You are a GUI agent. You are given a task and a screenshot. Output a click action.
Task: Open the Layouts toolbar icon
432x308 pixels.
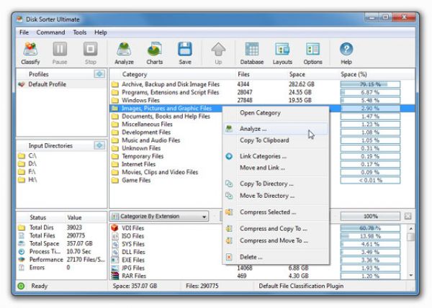click(282, 53)
